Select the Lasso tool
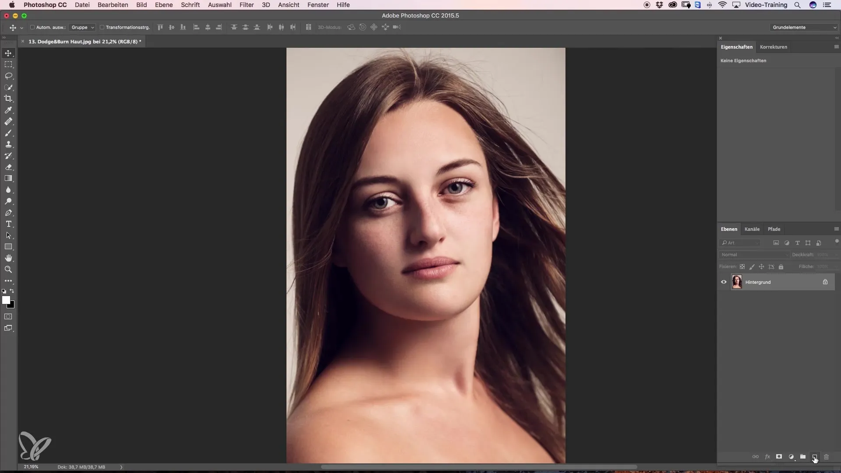The height and width of the screenshot is (473, 841). click(x=8, y=76)
